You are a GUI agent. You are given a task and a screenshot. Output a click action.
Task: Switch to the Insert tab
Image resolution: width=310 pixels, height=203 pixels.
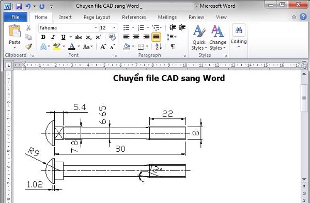pos(65,17)
